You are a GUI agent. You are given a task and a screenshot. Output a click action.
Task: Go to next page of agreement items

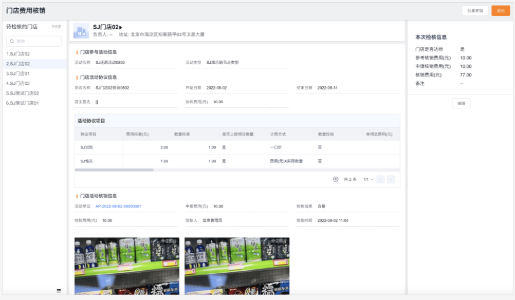(x=391, y=179)
